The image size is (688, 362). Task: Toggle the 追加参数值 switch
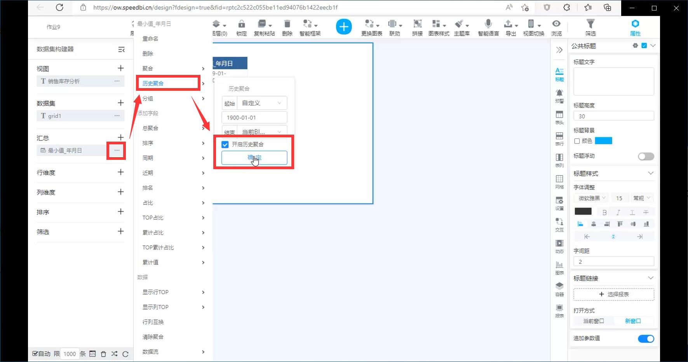tap(646, 339)
